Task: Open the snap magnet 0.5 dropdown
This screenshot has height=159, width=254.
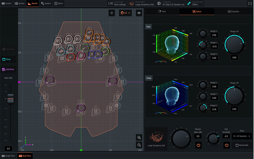Action: coord(125,13)
